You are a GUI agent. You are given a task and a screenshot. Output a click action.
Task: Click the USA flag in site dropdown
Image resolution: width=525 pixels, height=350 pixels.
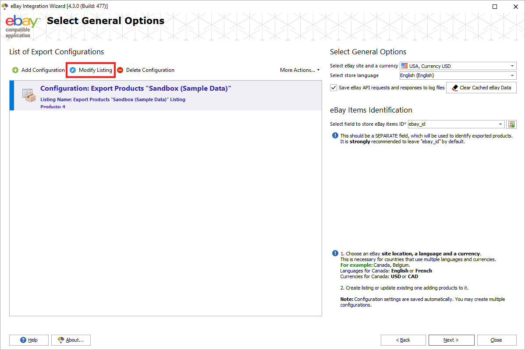click(x=404, y=66)
